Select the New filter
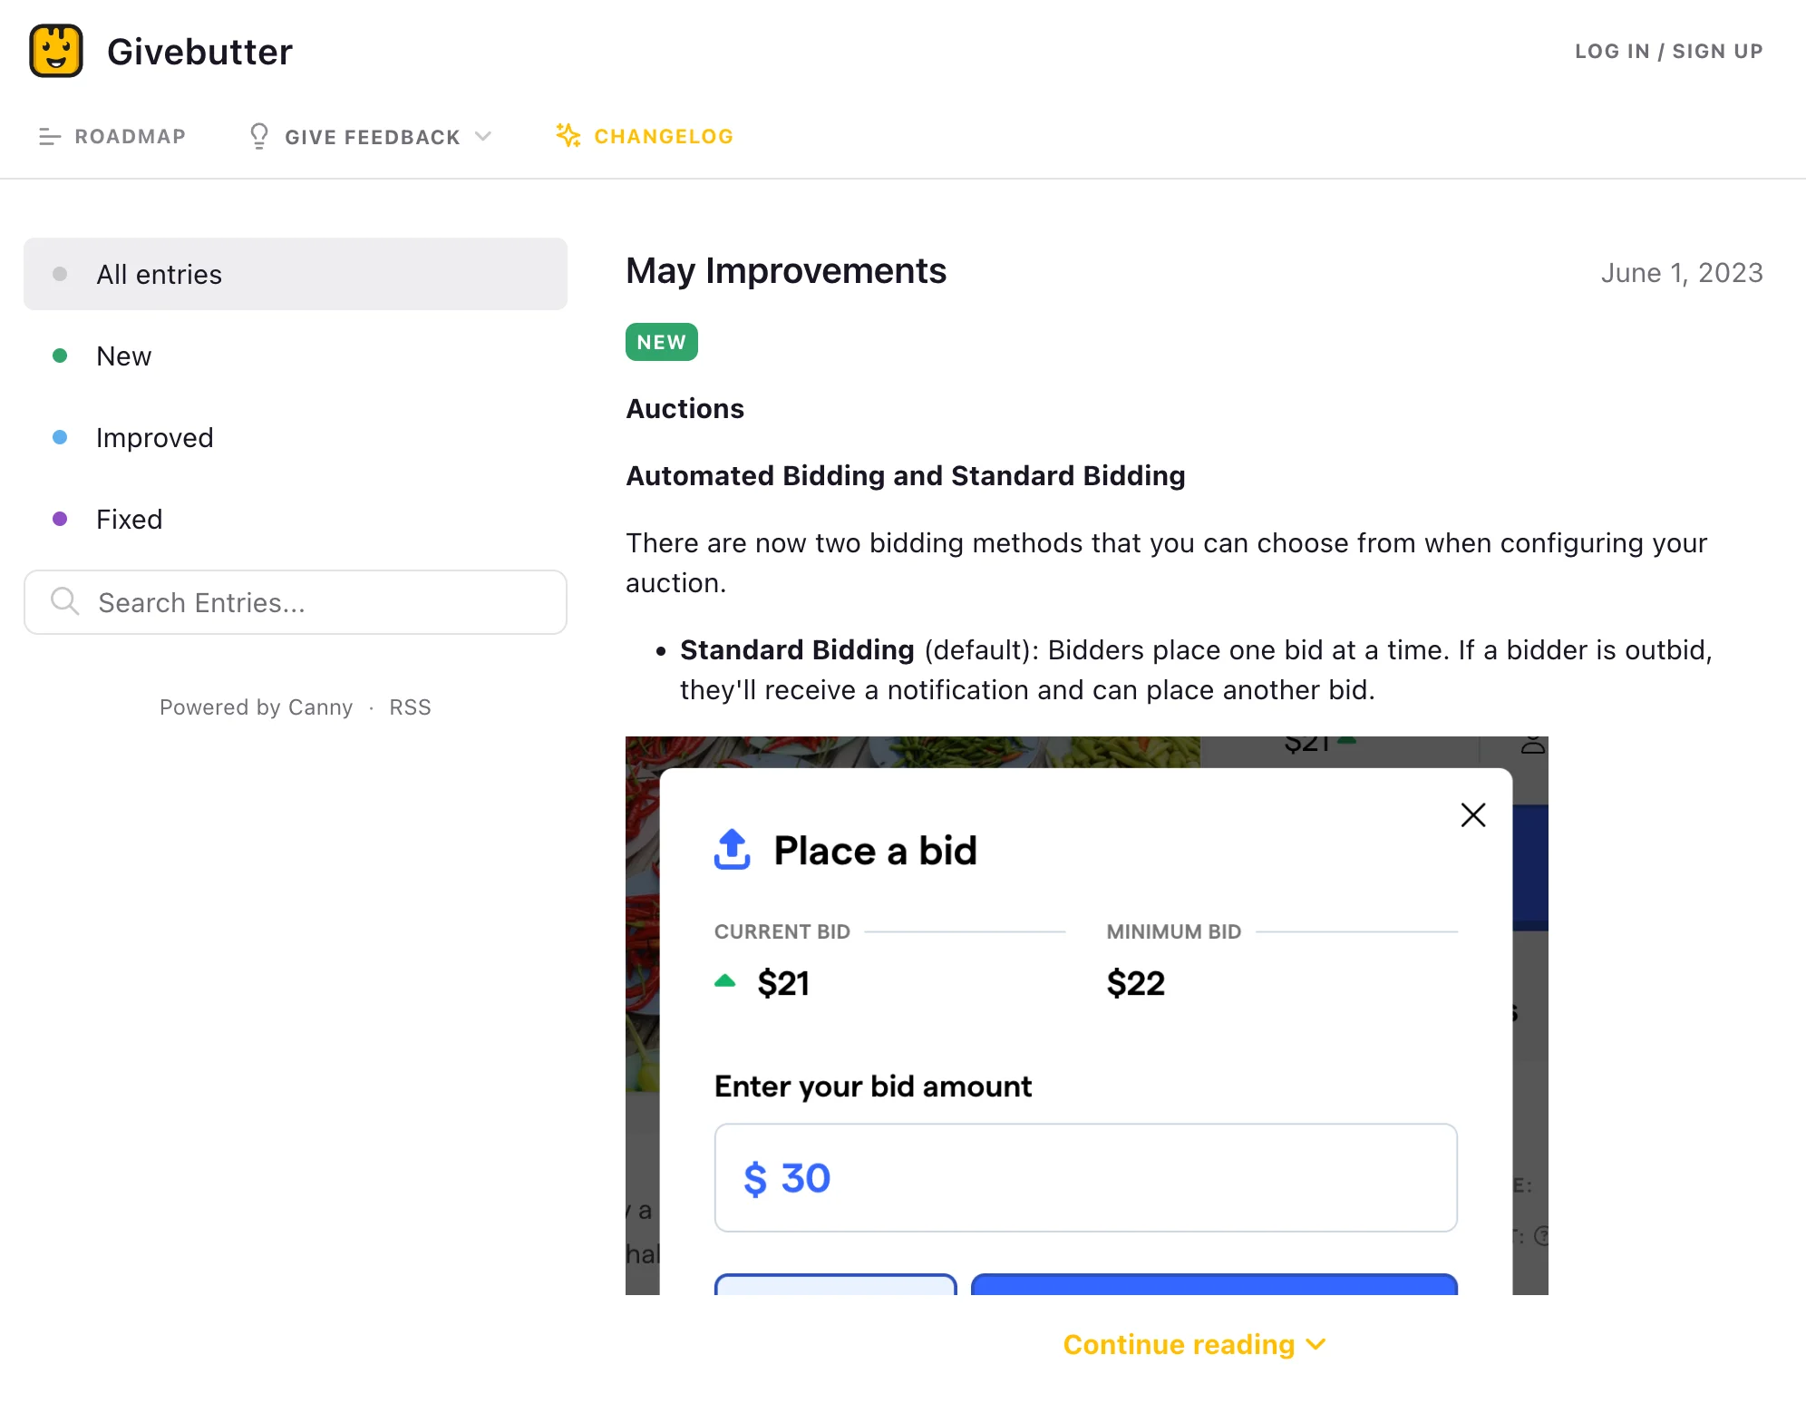The width and height of the screenshot is (1806, 1413). (123, 356)
